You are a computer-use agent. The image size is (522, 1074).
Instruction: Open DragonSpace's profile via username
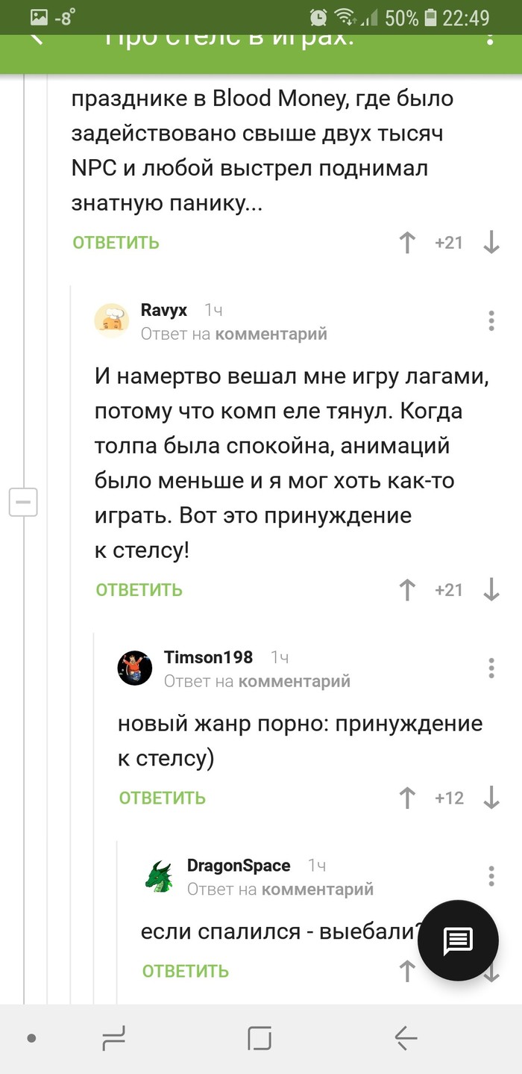click(x=239, y=866)
